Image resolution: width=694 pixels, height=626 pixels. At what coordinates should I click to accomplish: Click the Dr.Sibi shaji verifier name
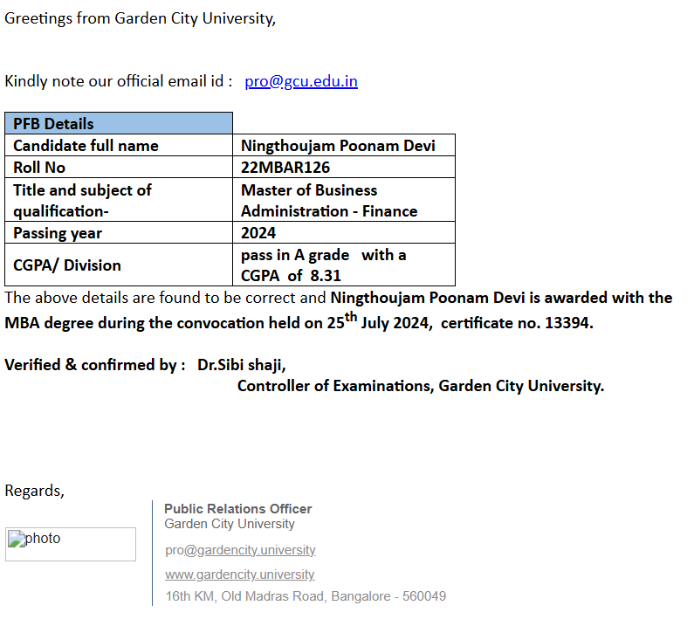(x=241, y=365)
